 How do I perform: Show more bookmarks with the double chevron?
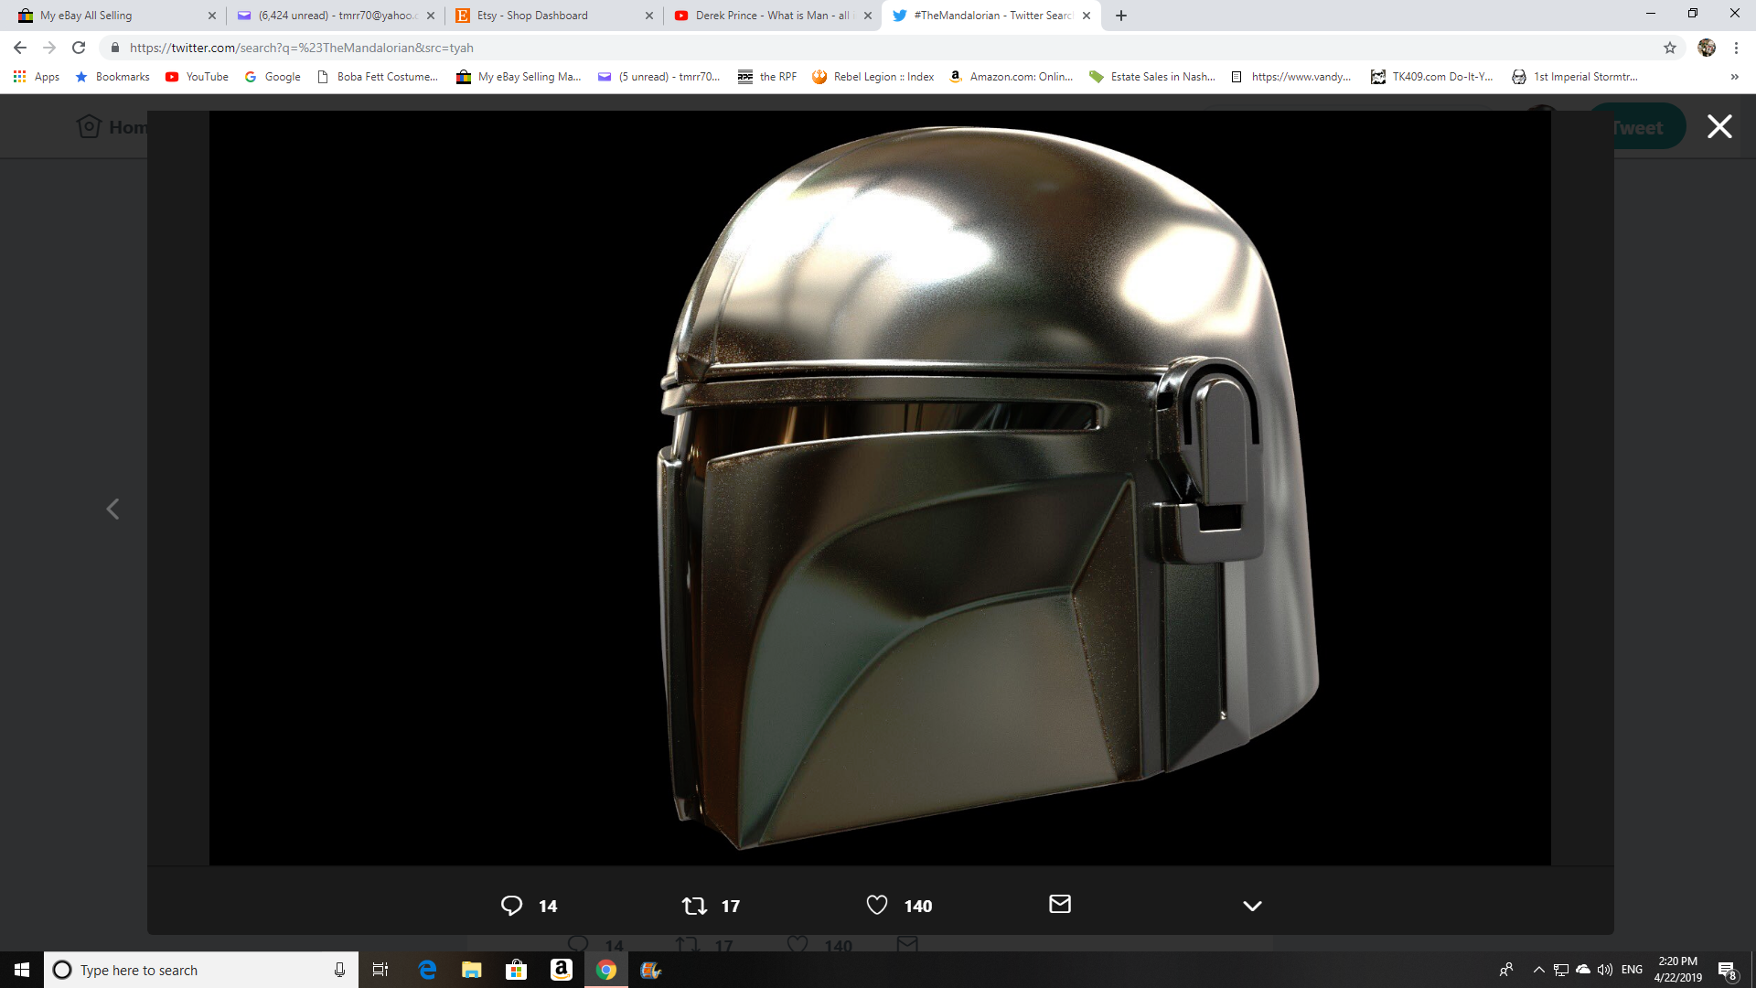point(1734,77)
